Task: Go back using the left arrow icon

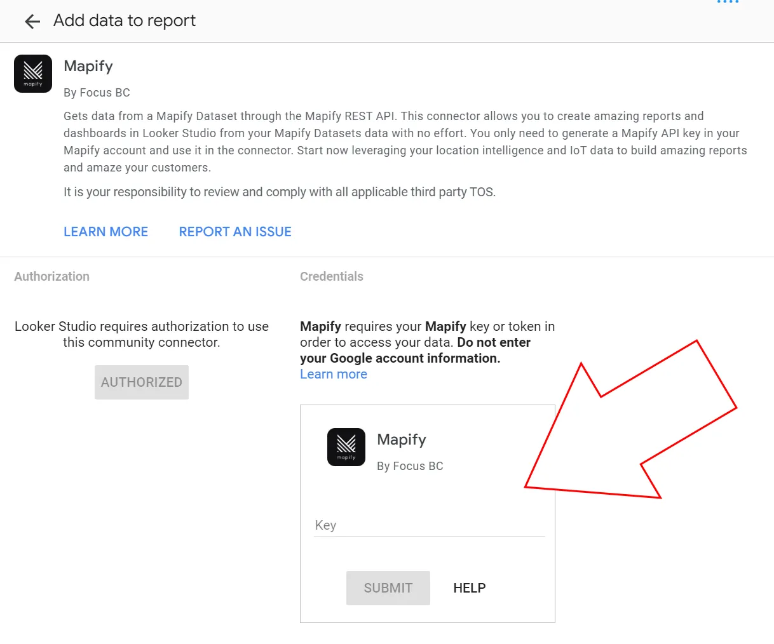Action: point(32,22)
